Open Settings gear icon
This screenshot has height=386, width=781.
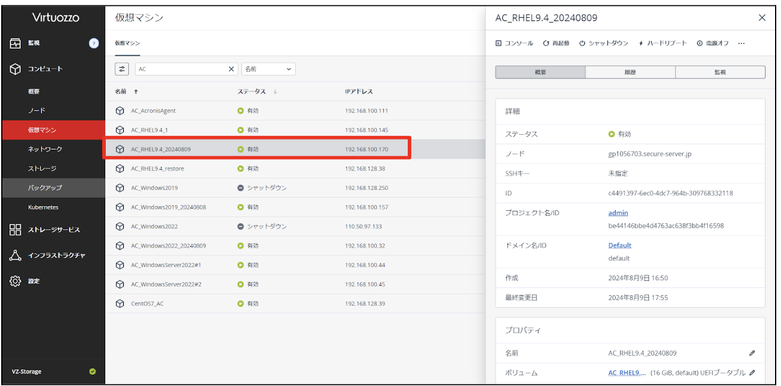point(15,281)
